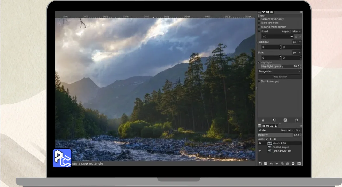Tick the Allow growing checkbox

[x=259, y=23]
